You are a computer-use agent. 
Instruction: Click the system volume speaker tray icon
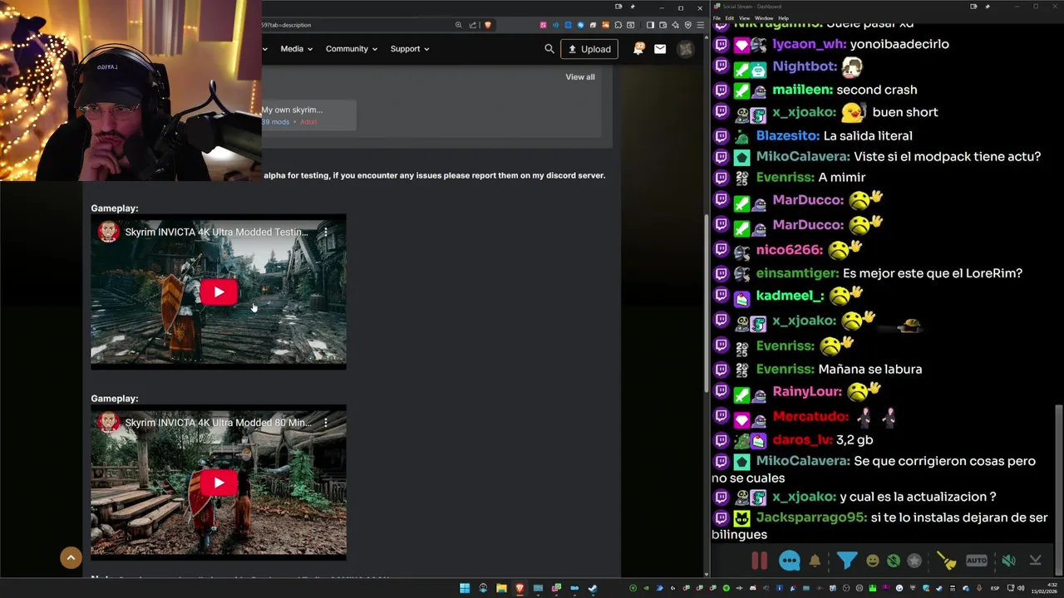(1022, 588)
